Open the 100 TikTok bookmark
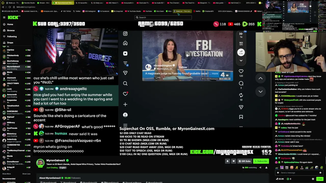The width and height of the screenshot is (326, 183). [x=66, y=11]
